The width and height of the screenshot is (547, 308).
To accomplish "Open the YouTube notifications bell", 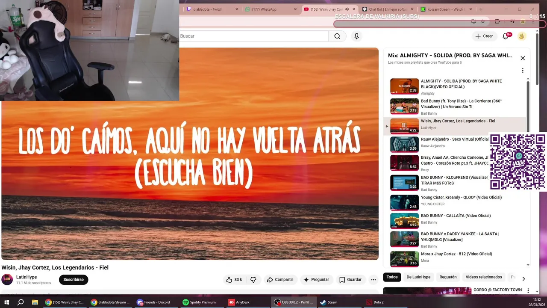I will [x=506, y=36].
